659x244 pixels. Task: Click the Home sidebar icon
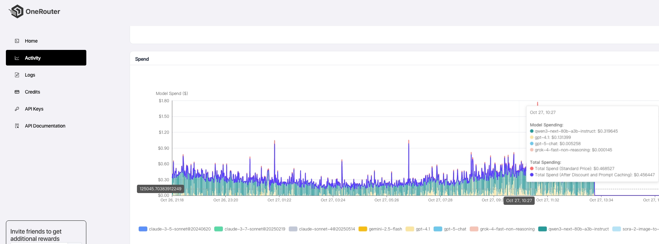point(17,41)
